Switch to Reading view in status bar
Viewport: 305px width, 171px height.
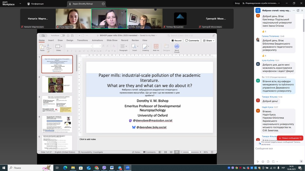(x=171, y=152)
